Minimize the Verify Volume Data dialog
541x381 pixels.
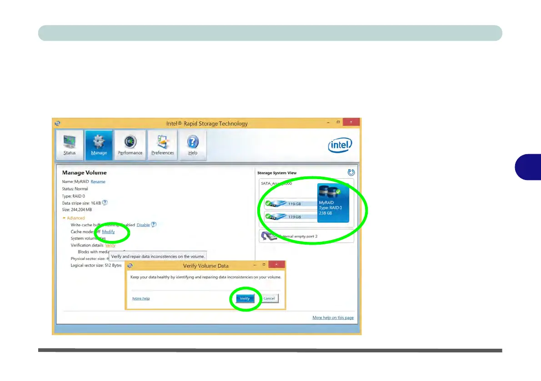pos(255,265)
